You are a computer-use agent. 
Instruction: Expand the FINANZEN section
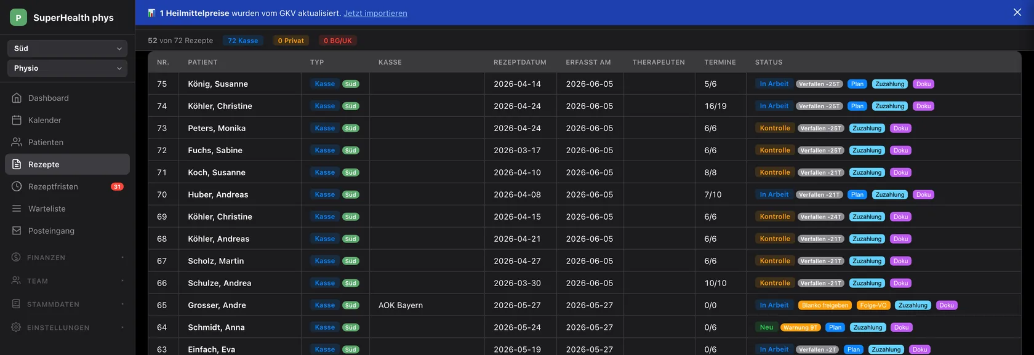pos(68,258)
